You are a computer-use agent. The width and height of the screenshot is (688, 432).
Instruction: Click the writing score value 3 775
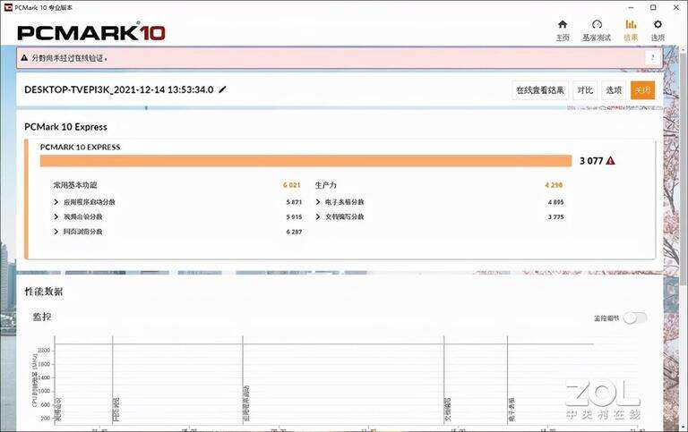[x=556, y=216]
